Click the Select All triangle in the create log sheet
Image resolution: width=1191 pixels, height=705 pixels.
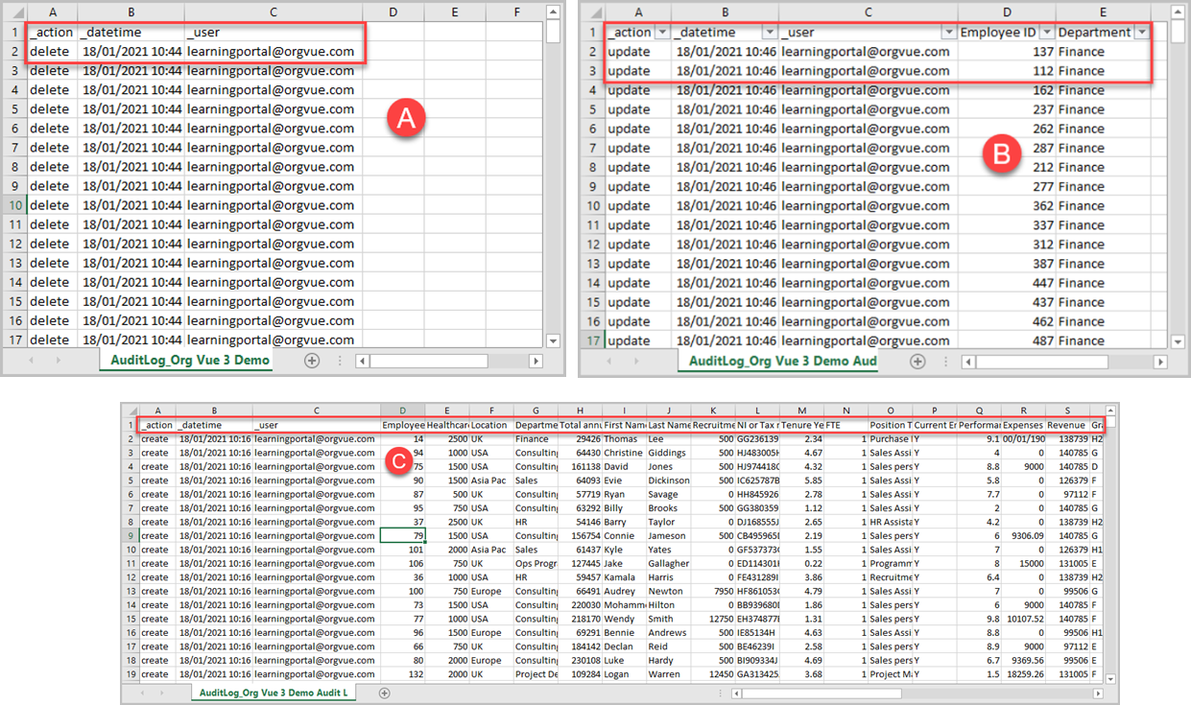tap(131, 411)
